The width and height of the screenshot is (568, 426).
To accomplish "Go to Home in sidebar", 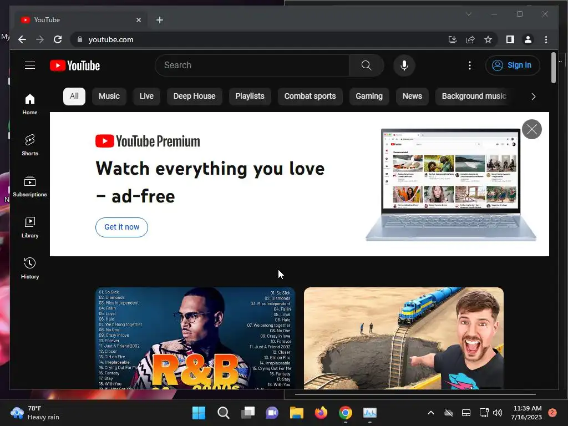I will (30, 104).
